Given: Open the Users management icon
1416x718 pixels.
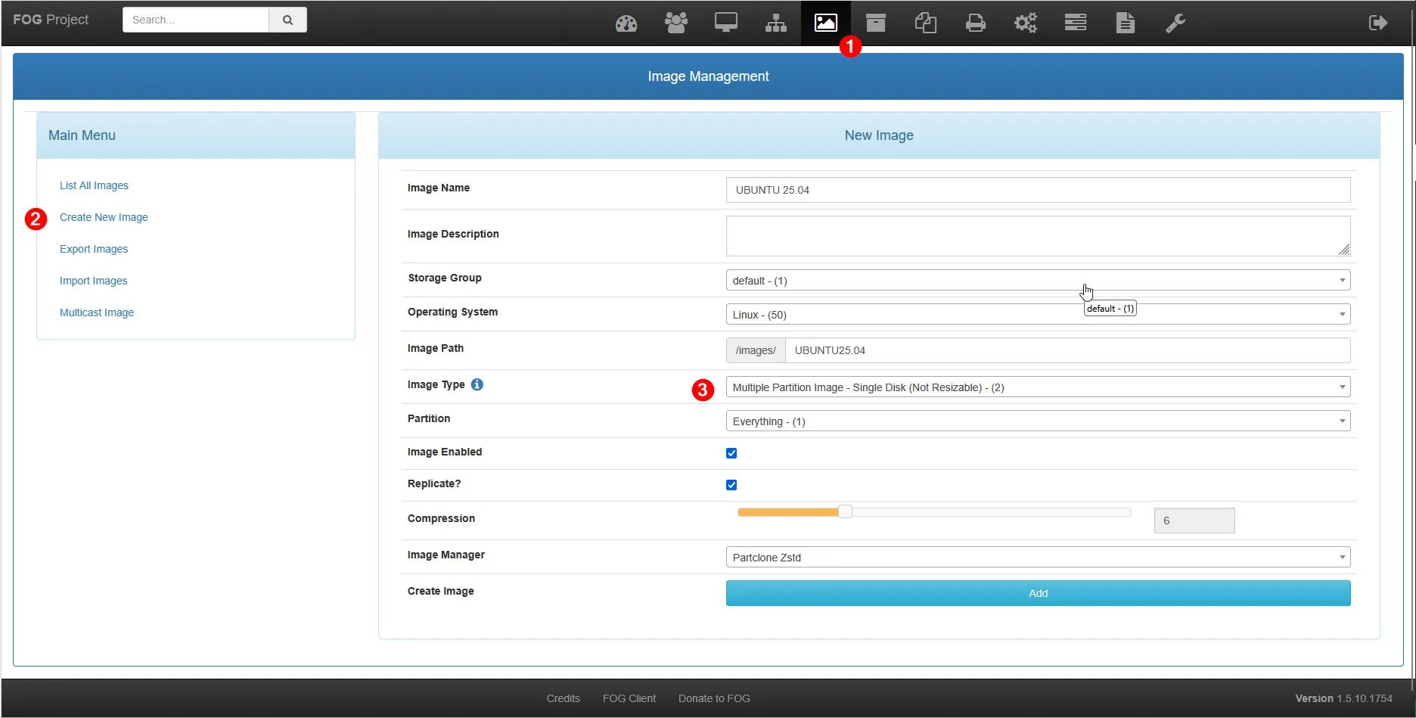Looking at the screenshot, I should 675,23.
